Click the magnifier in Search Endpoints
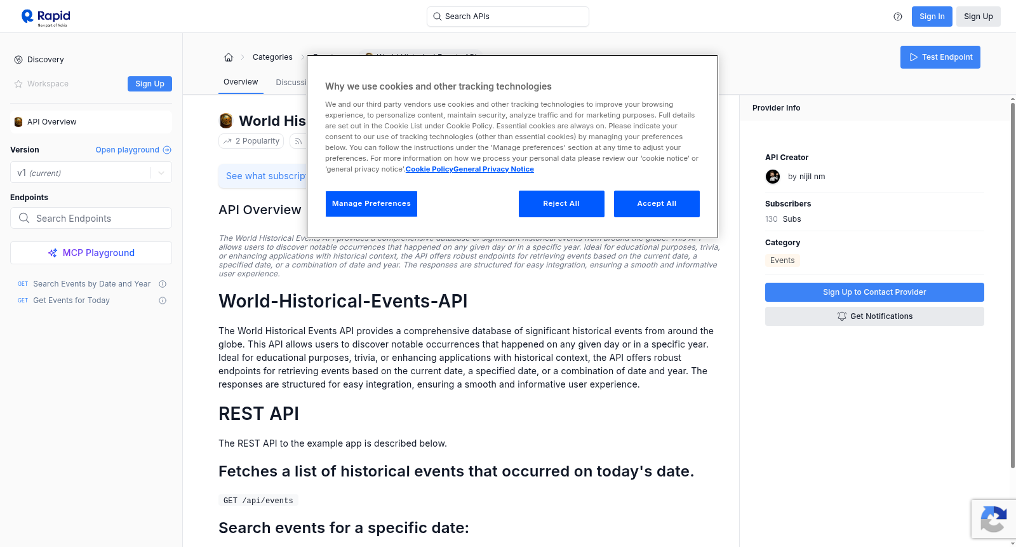 [x=24, y=218]
